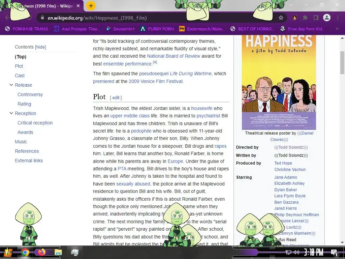Go to Reception in contents sidebar
345x259 pixels.
25,113
